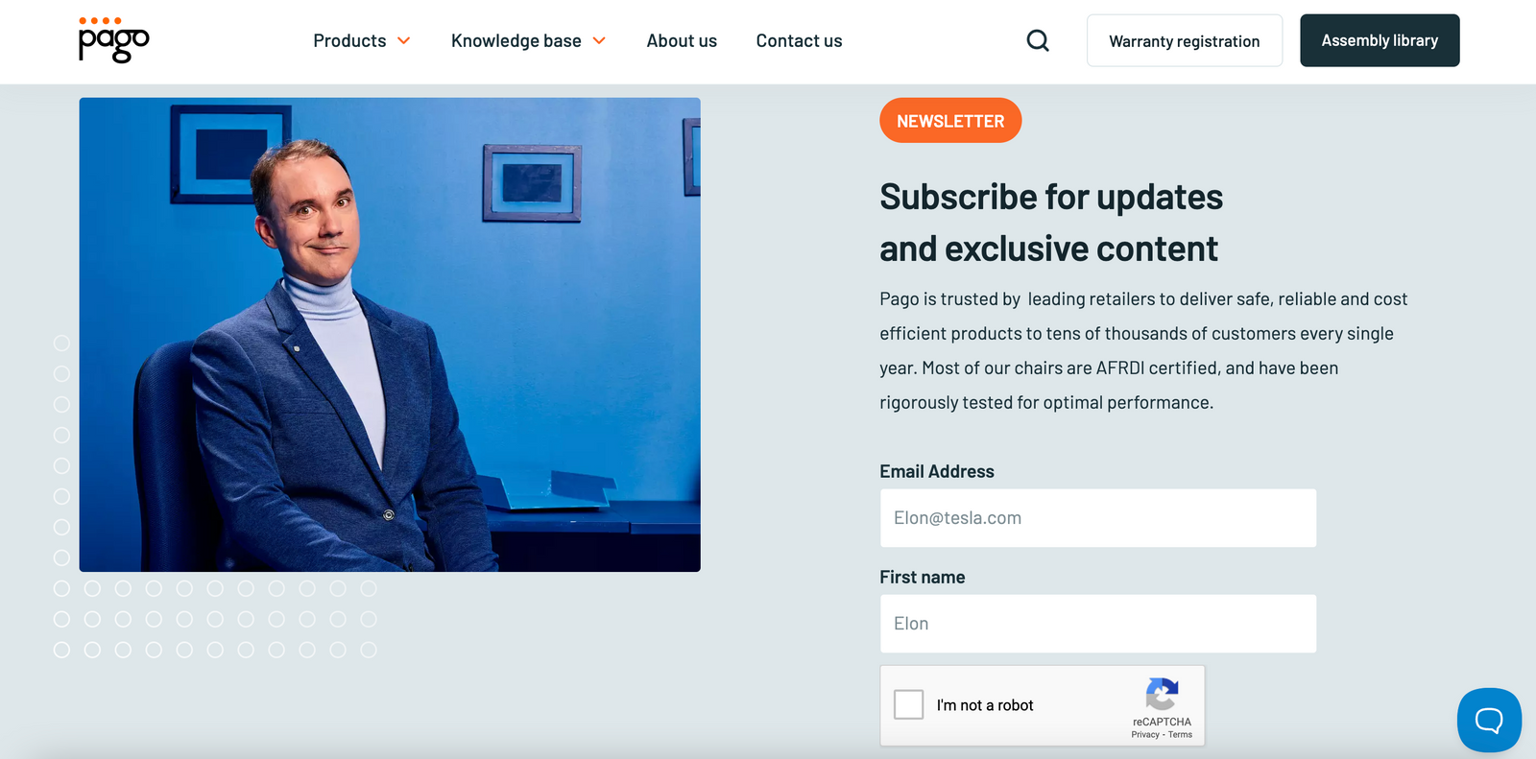Open the Products menu

pyautogui.click(x=349, y=40)
